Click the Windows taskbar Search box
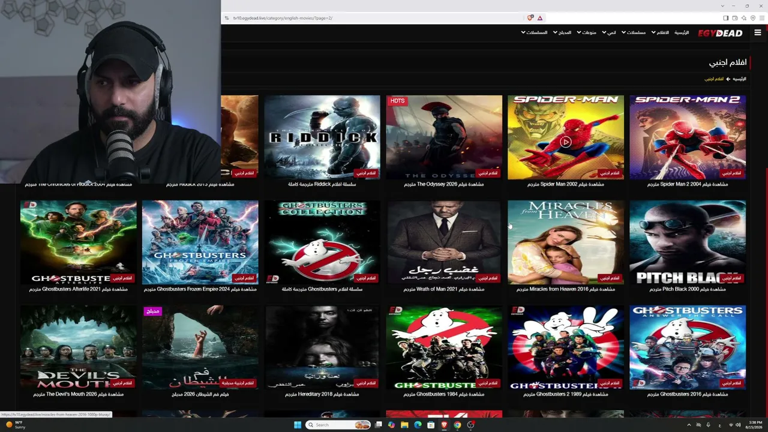Image resolution: width=768 pixels, height=432 pixels. 338,425
